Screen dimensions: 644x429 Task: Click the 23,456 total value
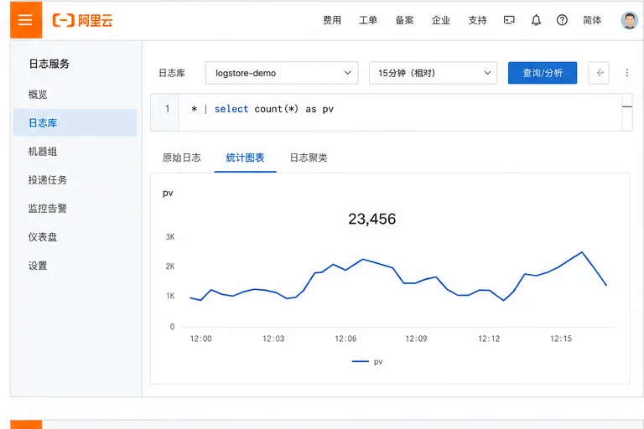(372, 219)
